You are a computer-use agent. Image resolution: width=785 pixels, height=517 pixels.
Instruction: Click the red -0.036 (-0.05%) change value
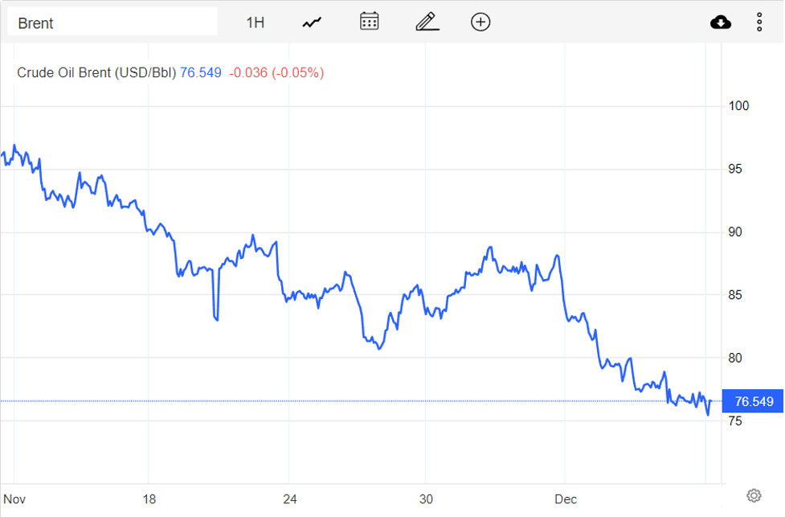pyautogui.click(x=276, y=72)
